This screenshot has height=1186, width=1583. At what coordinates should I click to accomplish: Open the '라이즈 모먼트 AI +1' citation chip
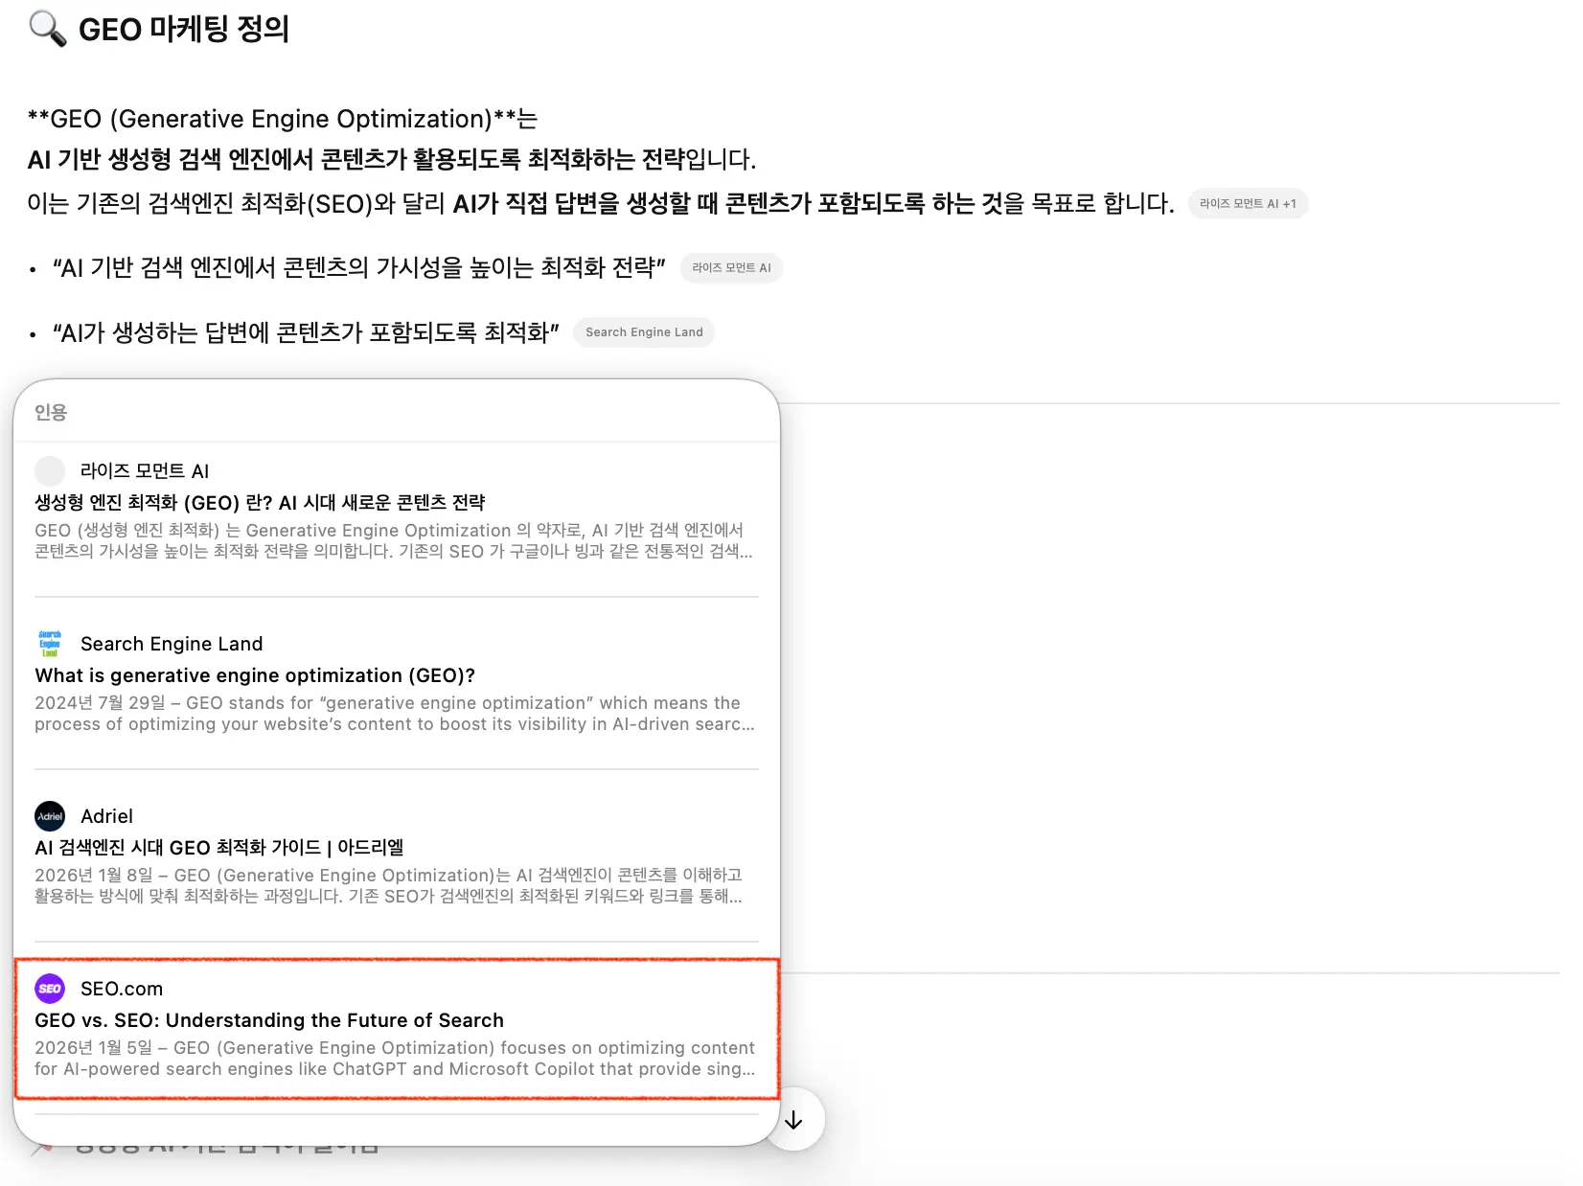click(1248, 204)
